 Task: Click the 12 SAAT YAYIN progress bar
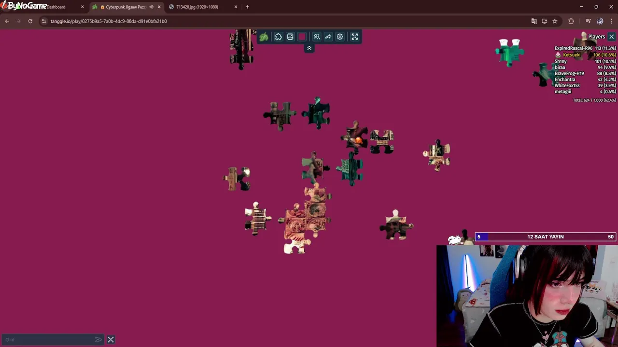pos(545,237)
